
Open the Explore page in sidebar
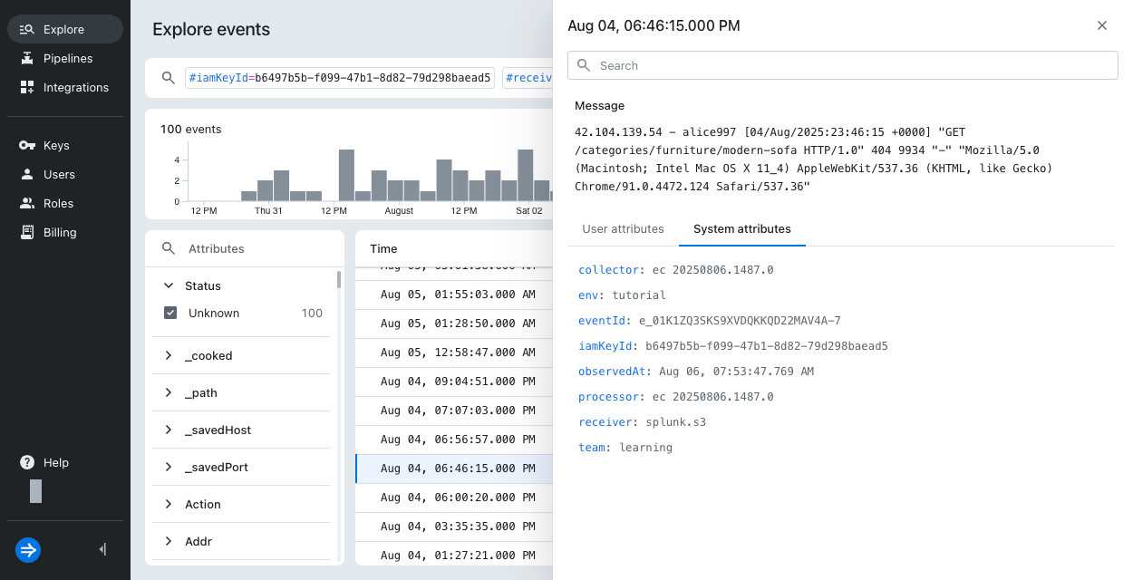[x=65, y=29]
